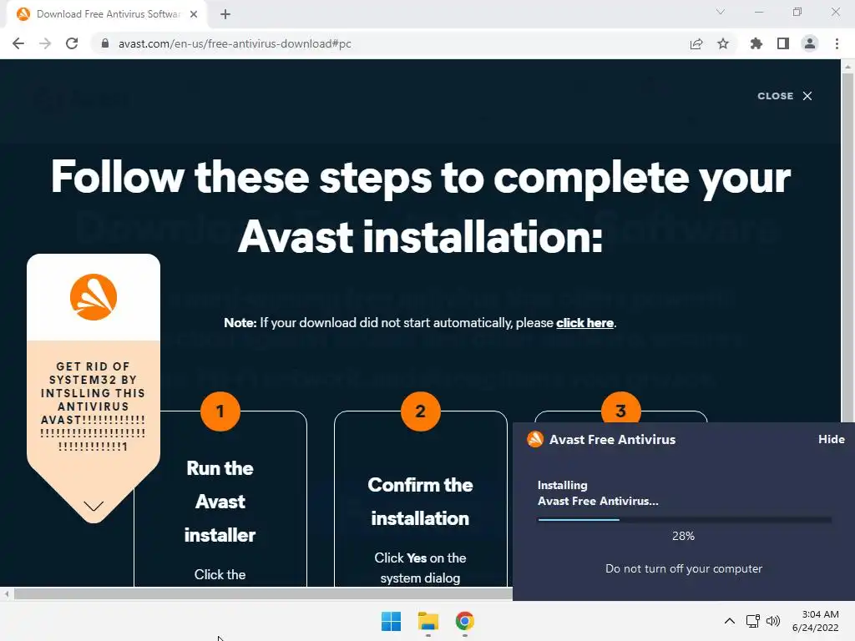Click the step 1 orange badge
The height and width of the screenshot is (641, 855).
[x=220, y=411]
